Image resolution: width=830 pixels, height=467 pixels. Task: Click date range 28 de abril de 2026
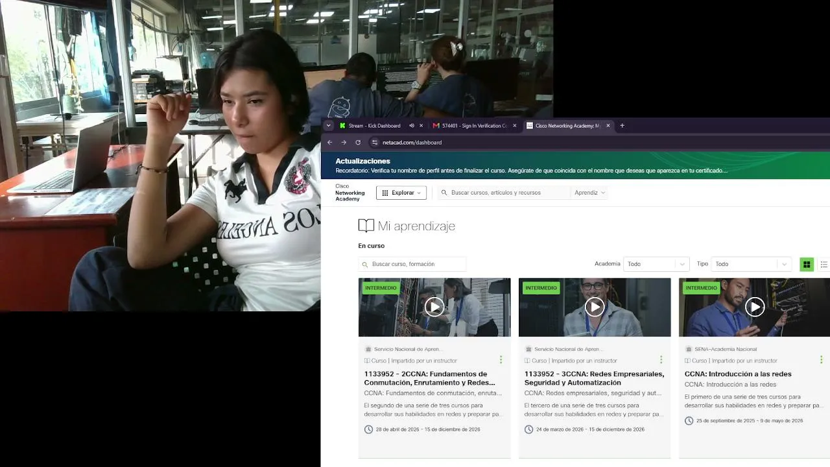(428, 429)
